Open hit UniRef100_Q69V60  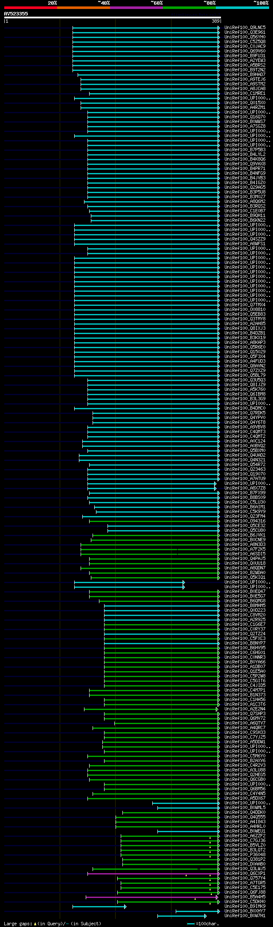245,51
